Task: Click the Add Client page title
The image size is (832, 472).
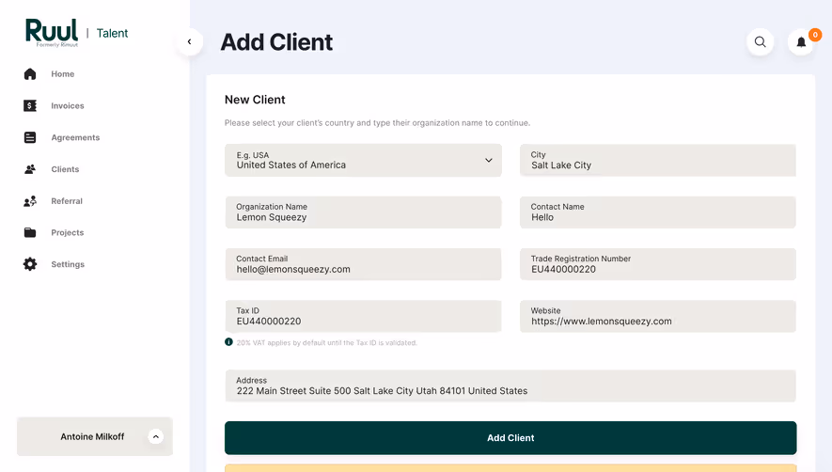Action: point(276,42)
